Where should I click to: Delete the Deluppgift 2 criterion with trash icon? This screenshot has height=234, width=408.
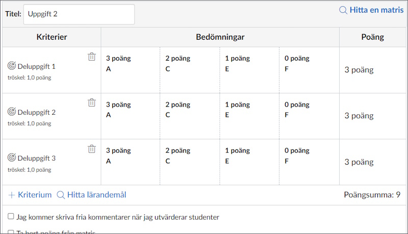[x=92, y=102]
